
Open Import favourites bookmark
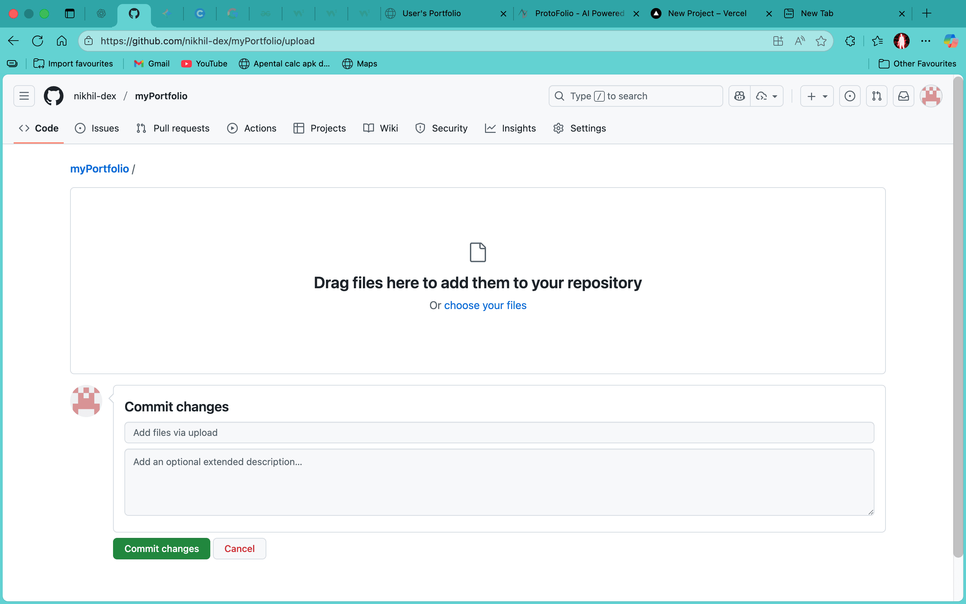(73, 63)
